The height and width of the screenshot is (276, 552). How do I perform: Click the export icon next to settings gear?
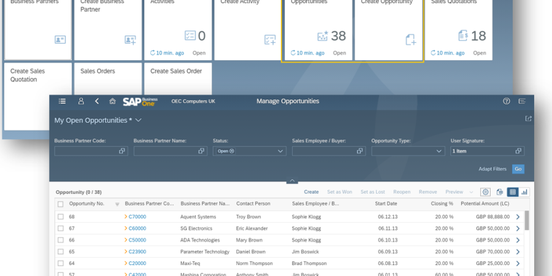tap(499, 192)
